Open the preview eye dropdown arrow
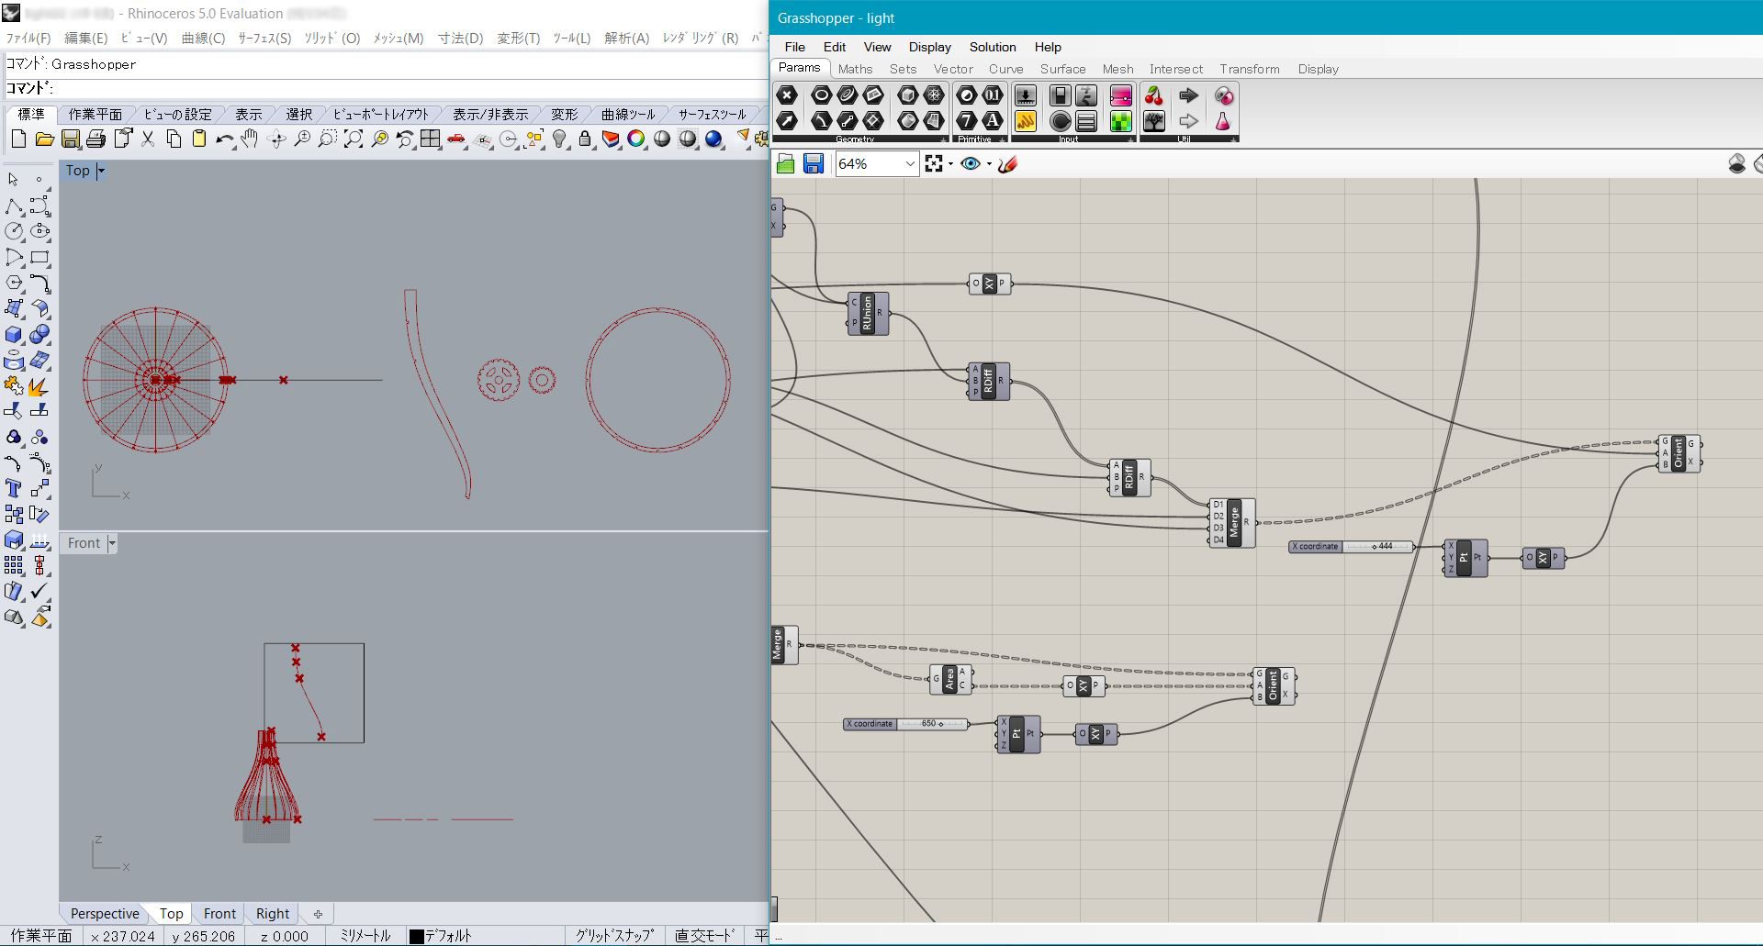 (989, 164)
